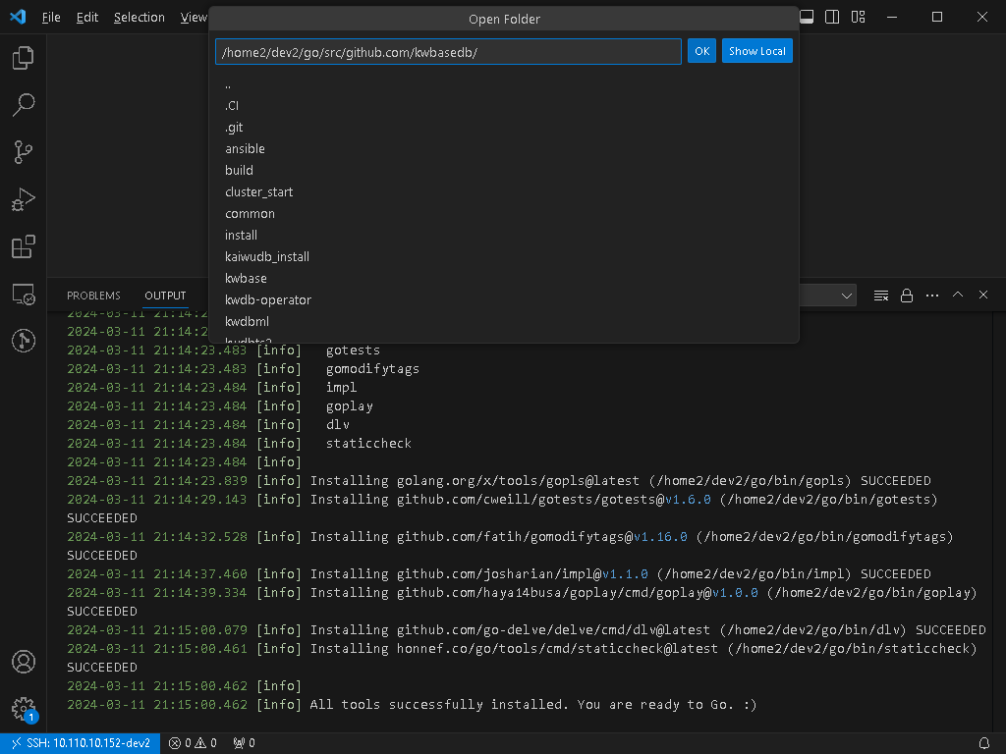The image size is (1006, 754).
Task: Open the Search view
Action: 24,105
